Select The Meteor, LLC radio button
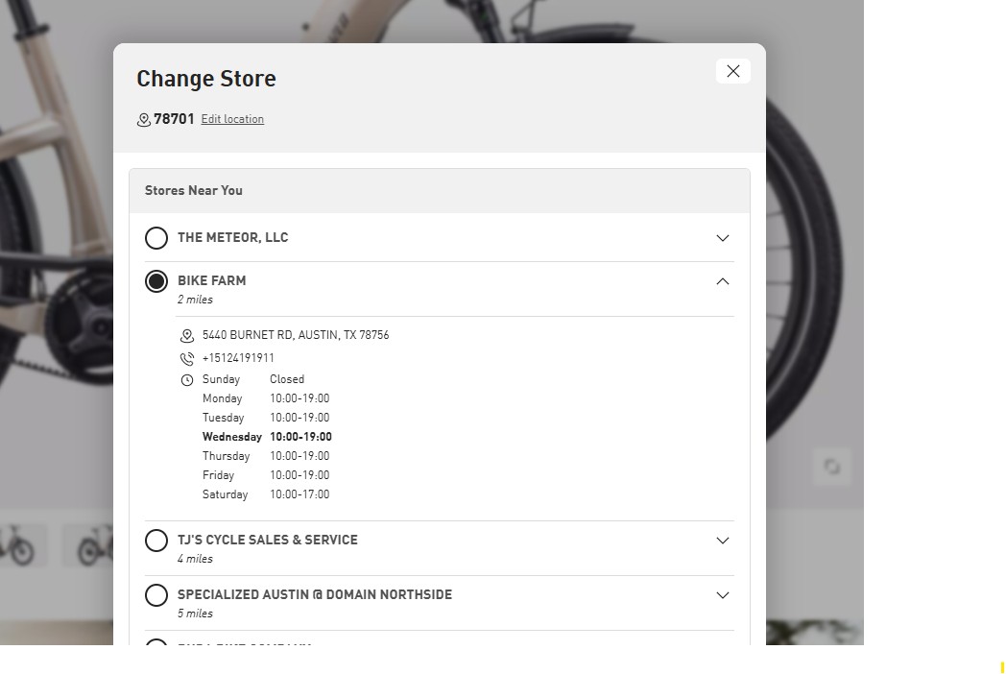Screen dimensions: 1006x674 [156, 238]
